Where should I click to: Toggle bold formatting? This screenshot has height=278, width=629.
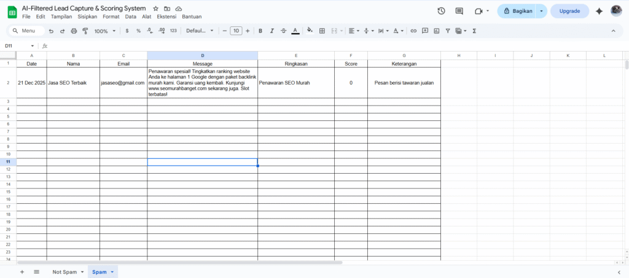[x=260, y=31]
